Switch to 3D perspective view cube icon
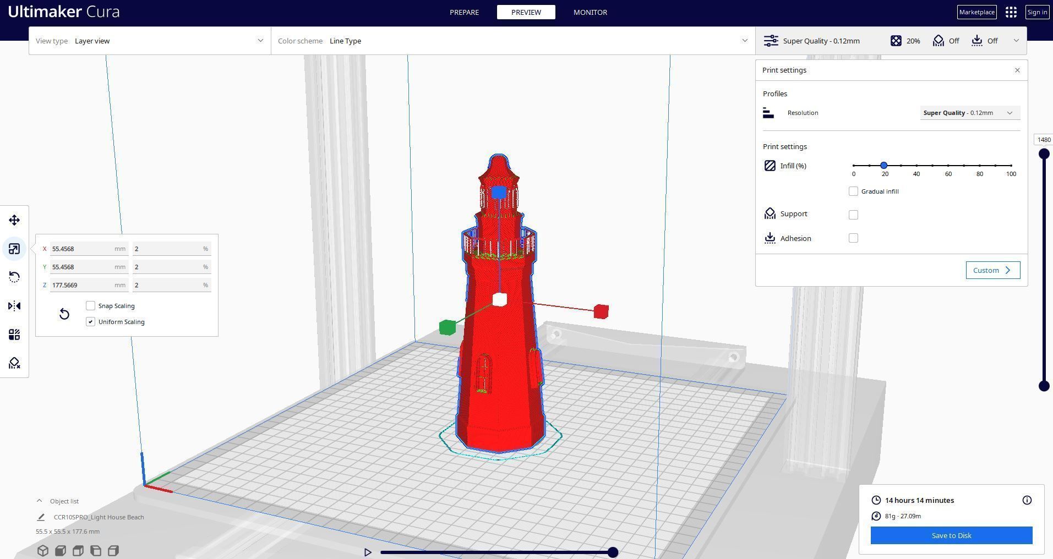1053x559 pixels. click(x=43, y=550)
